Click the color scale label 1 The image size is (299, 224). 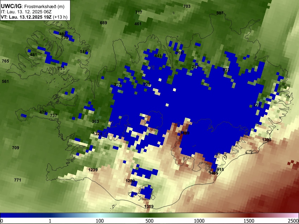[x=50, y=221]
